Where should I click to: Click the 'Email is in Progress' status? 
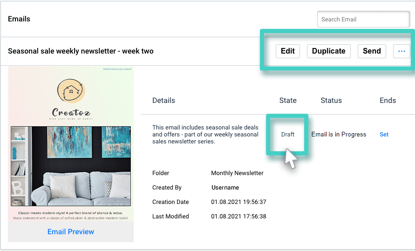tap(339, 135)
